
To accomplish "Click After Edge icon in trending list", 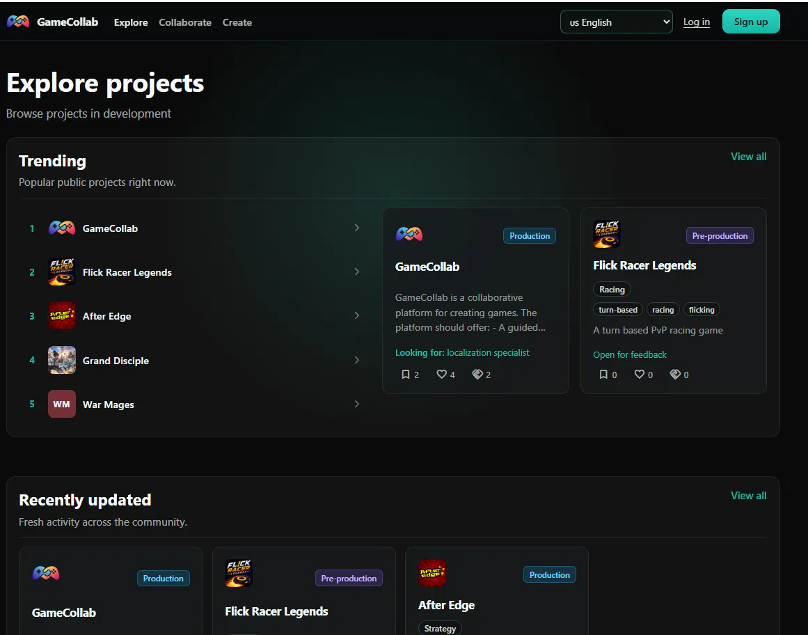I will (x=62, y=315).
